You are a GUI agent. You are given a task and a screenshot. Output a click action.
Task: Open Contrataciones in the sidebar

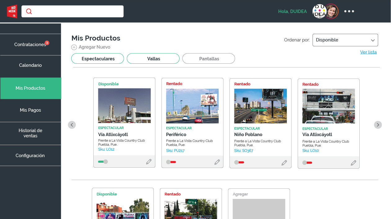pyautogui.click(x=30, y=45)
